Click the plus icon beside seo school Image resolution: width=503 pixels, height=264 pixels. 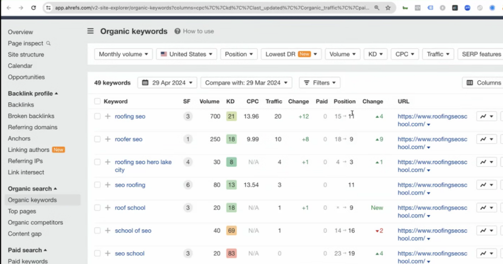108,253
